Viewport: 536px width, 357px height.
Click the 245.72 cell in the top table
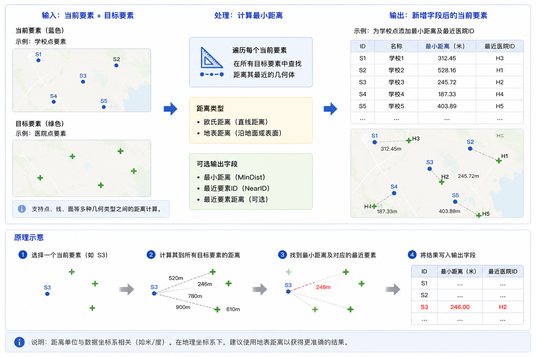coord(447,82)
